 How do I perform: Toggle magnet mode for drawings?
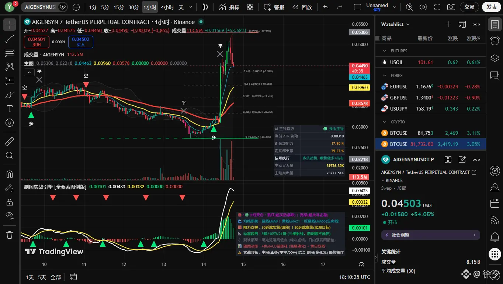tap(10, 174)
